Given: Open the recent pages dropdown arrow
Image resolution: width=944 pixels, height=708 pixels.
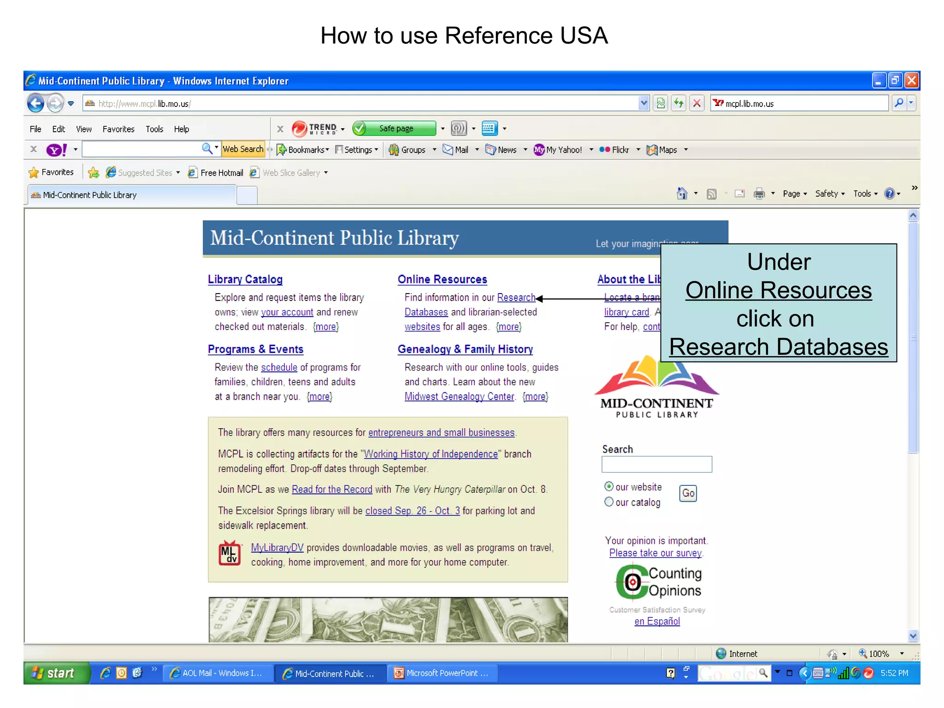Looking at the screenshot, I should pyautogui.click(x=71, y=103).
